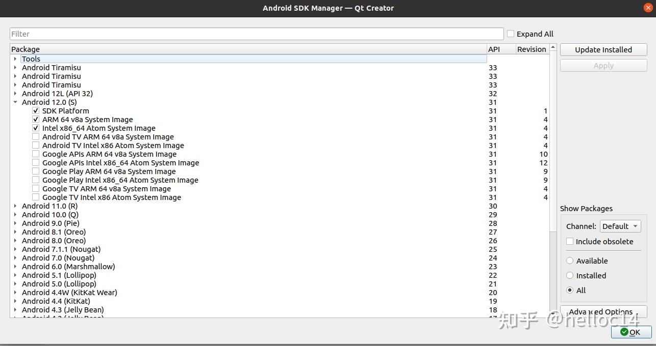The height and width of the screenshot is (346, 656).
Task: Uncheck Intel x86_64 Atom System Image
Action: (x=36, y=128)
